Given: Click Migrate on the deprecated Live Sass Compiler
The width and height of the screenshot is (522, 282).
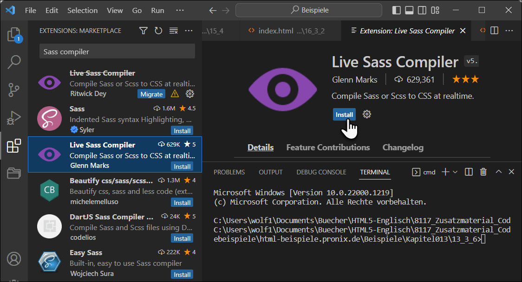Looking at the screenshot, I should pyautogui.click(x=152, y=94).
